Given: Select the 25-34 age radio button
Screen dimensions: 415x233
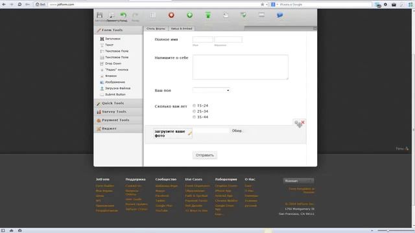Looking at the screenshot, I should tap(195, 111).
